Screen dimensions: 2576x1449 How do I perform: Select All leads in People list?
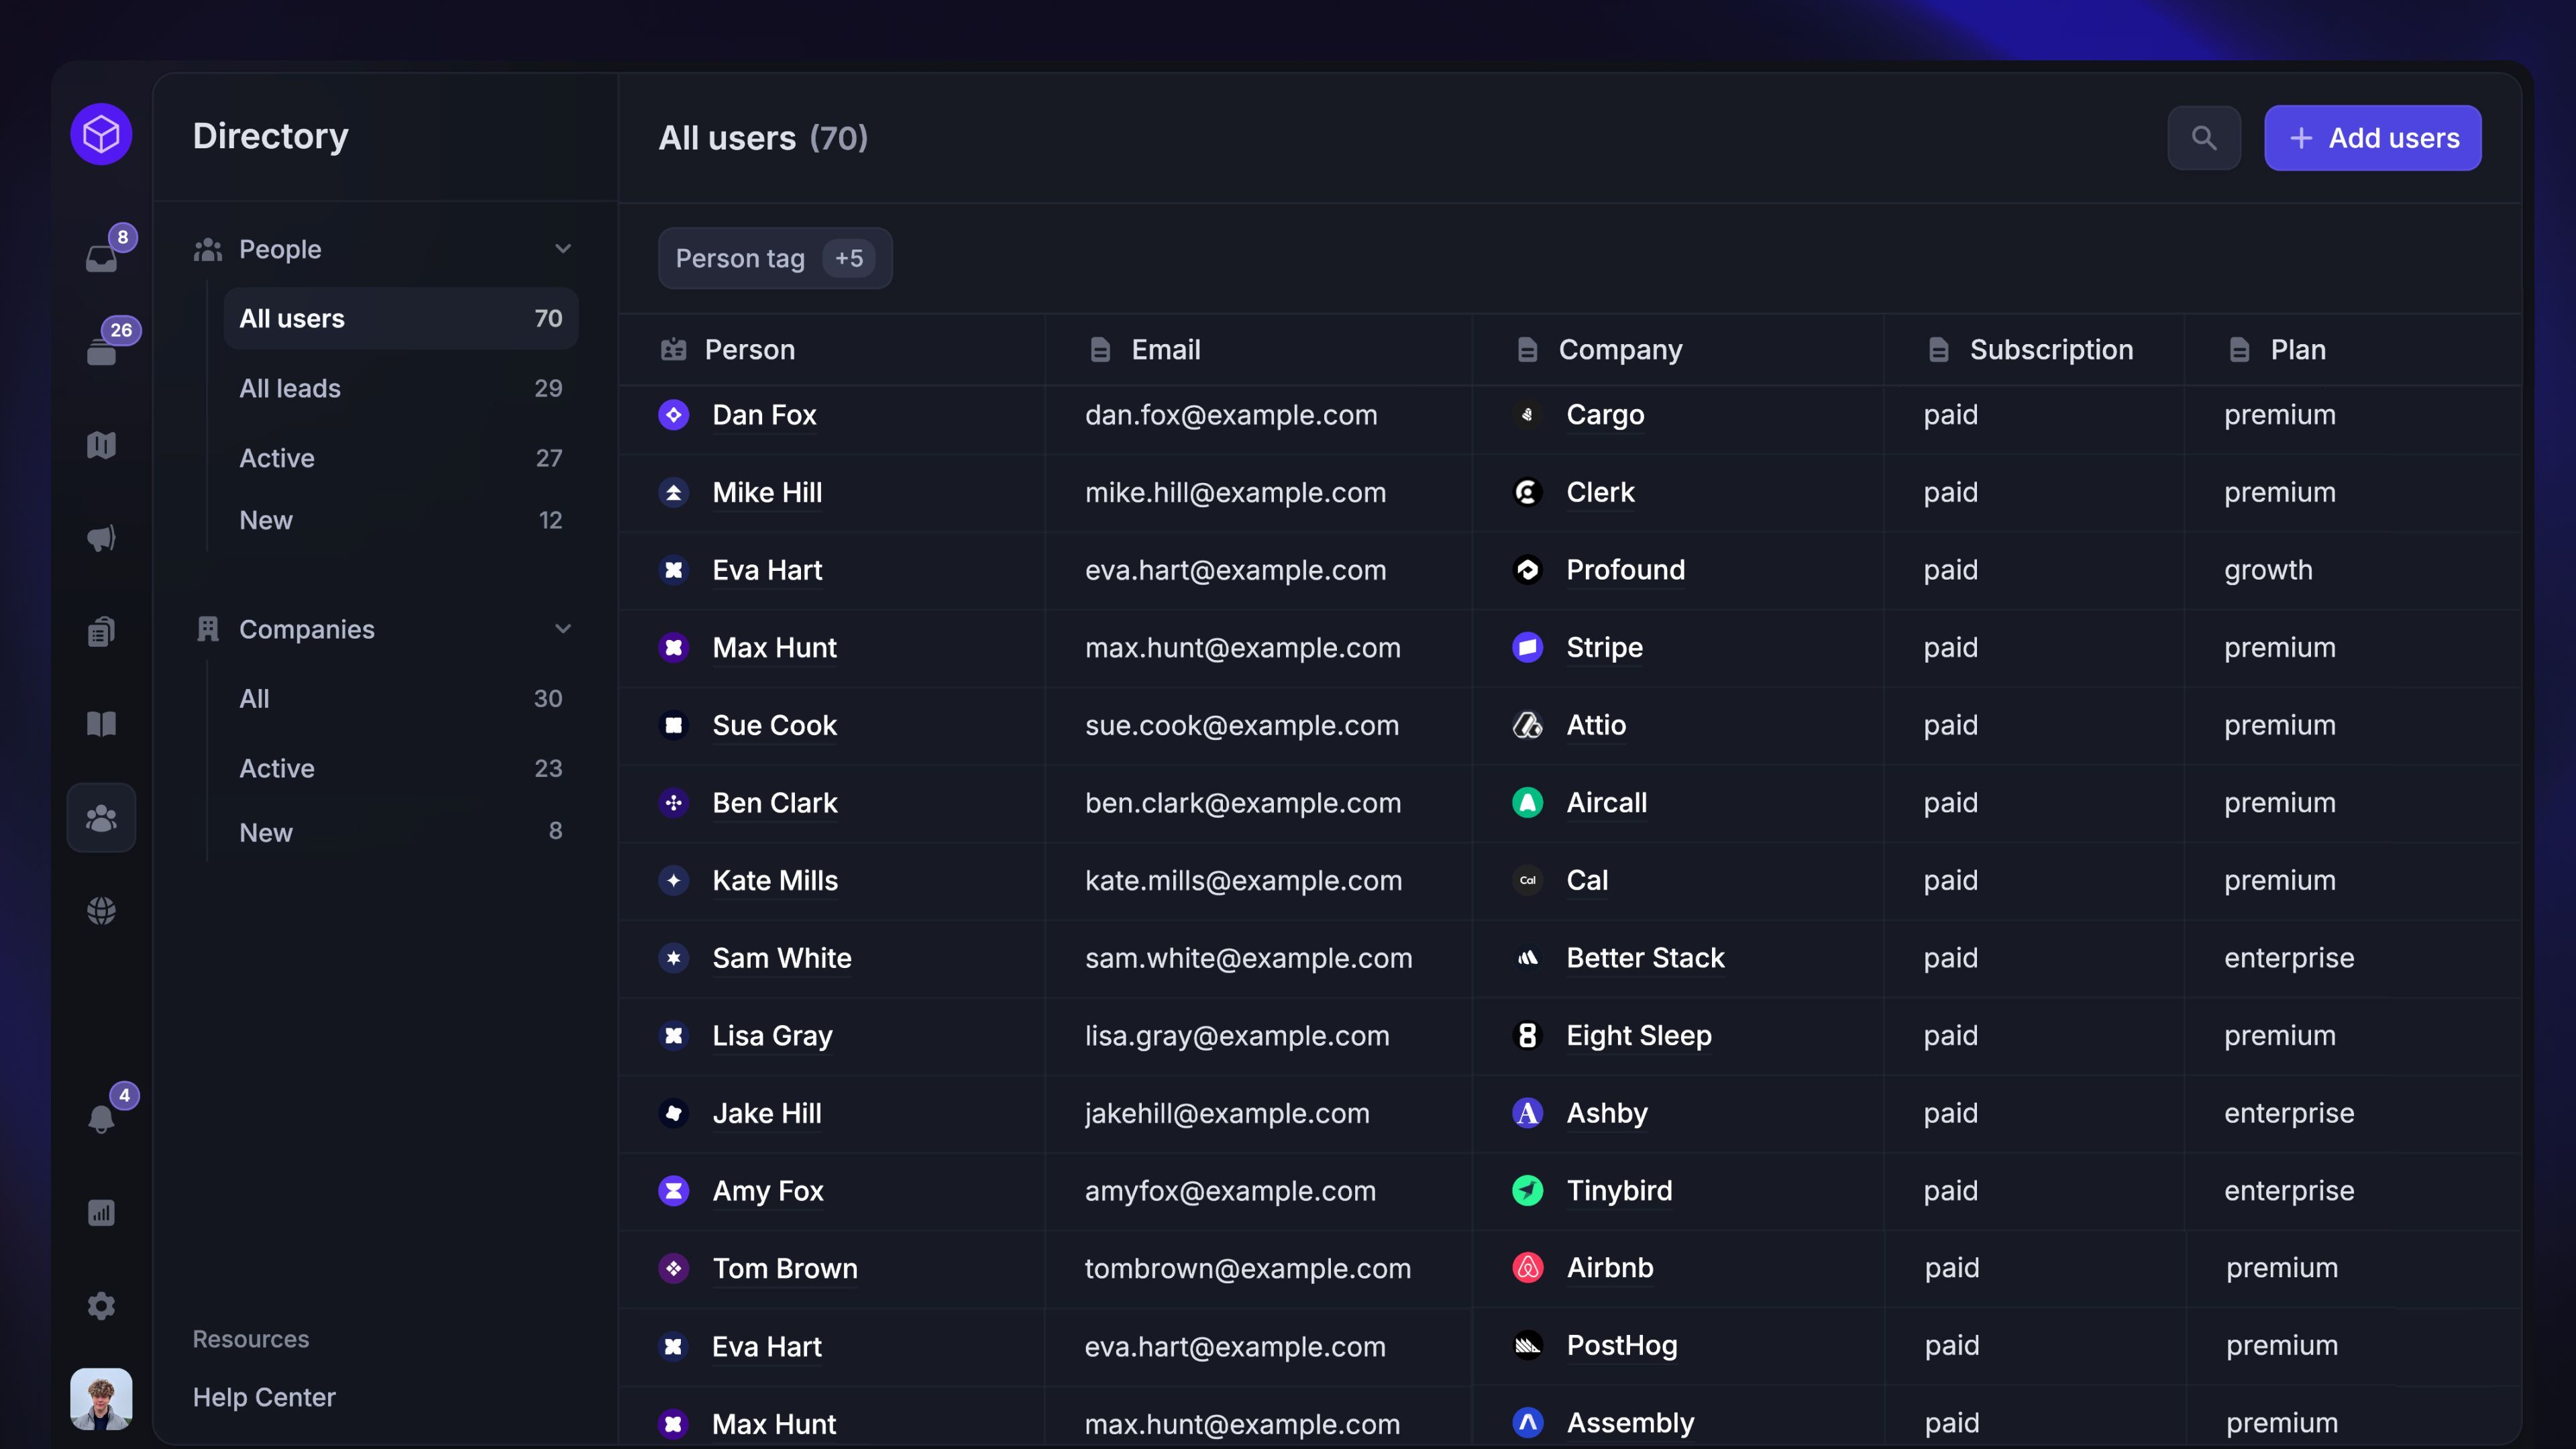[401, 388]
